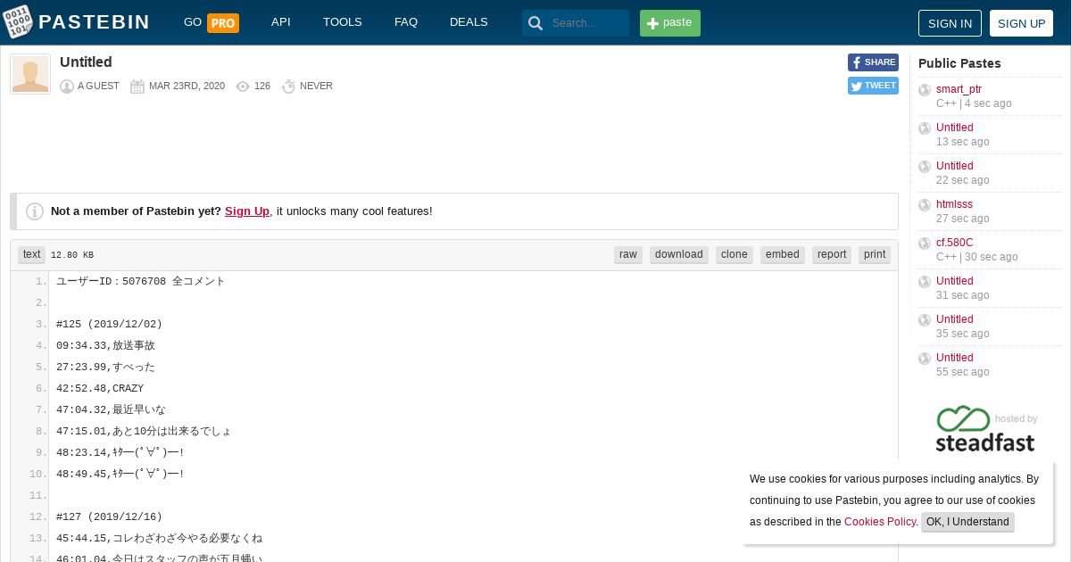Click the SIGN UP button
The width and height of the screenshot is (1071, 562).
point(1021,23)
